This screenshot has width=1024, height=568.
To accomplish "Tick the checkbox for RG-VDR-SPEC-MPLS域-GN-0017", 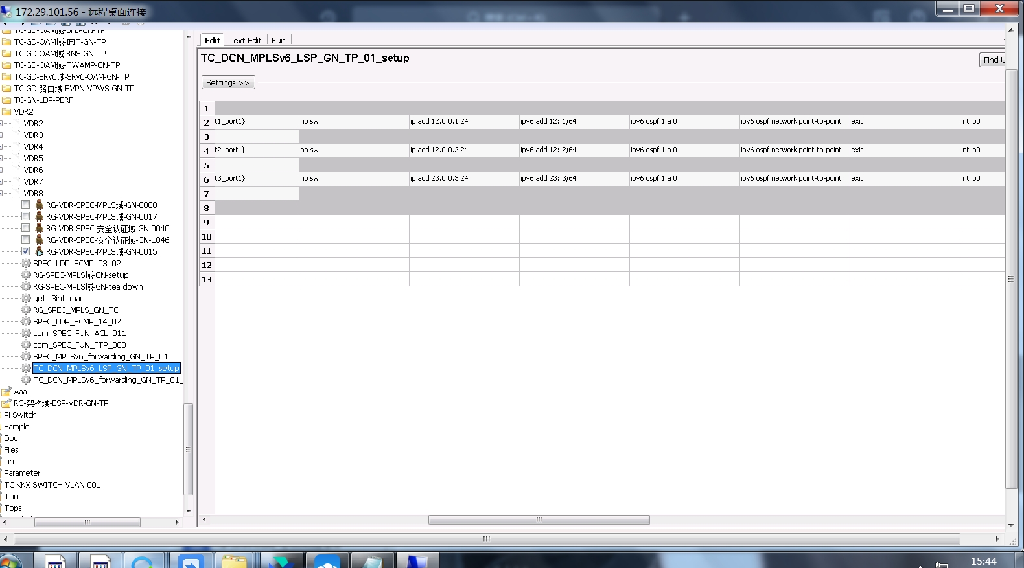I will coord(25,216).
